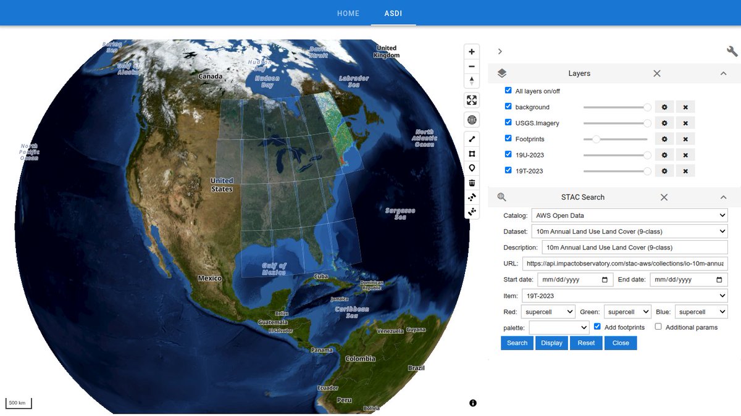Click the fullscreen expand map icon

click(x=472, y=101)
